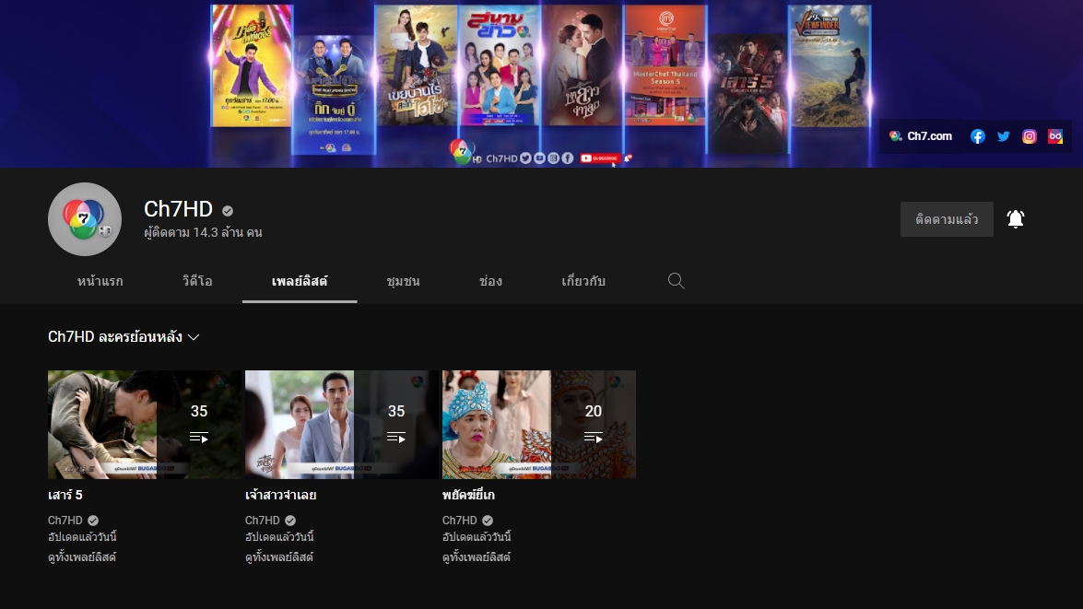Open the ชุมชน tab
The width and height of the screenshot is (1083, 609).
click(404, 281)
